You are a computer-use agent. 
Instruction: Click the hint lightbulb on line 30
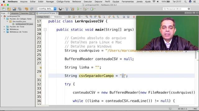click(x=40, y=76)
